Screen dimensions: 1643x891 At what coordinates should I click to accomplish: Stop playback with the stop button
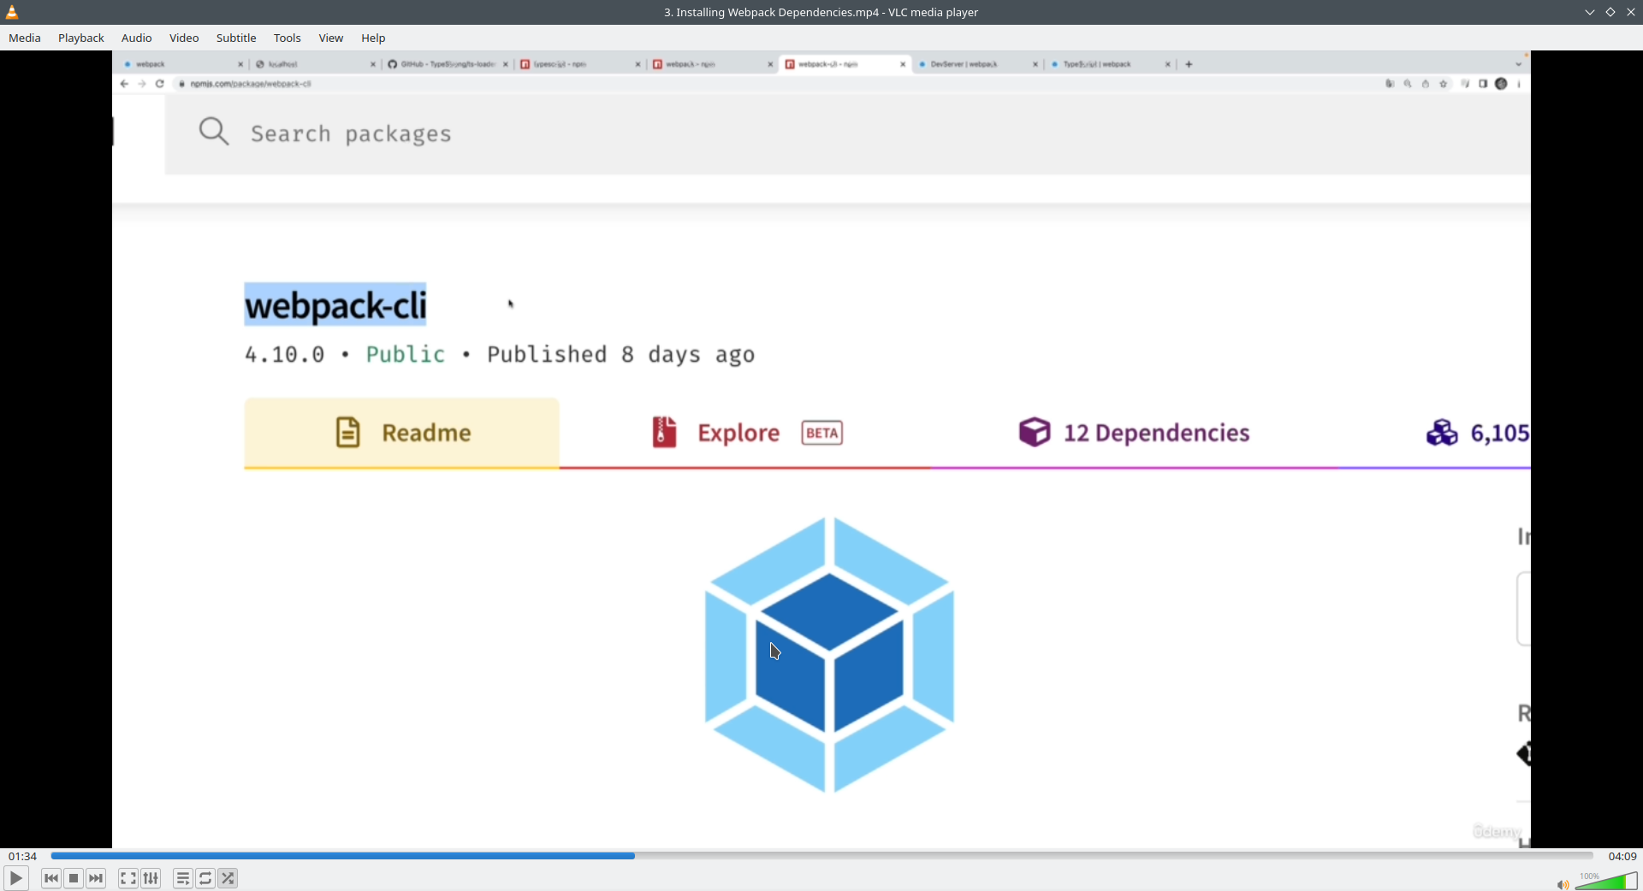(74, 878)
